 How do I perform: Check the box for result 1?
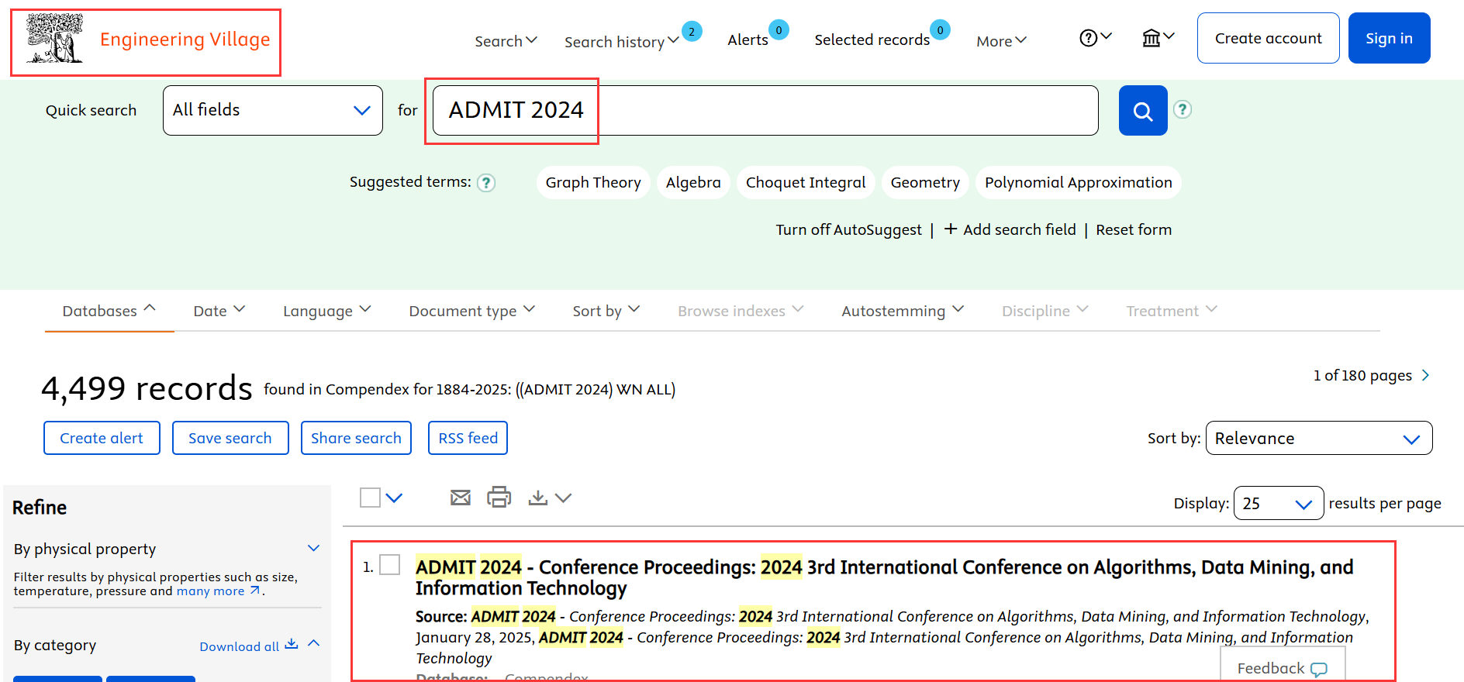[390, 565]
